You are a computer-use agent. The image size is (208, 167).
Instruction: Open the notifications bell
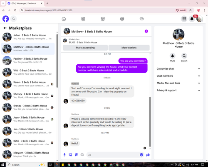(x=192, y=19)
